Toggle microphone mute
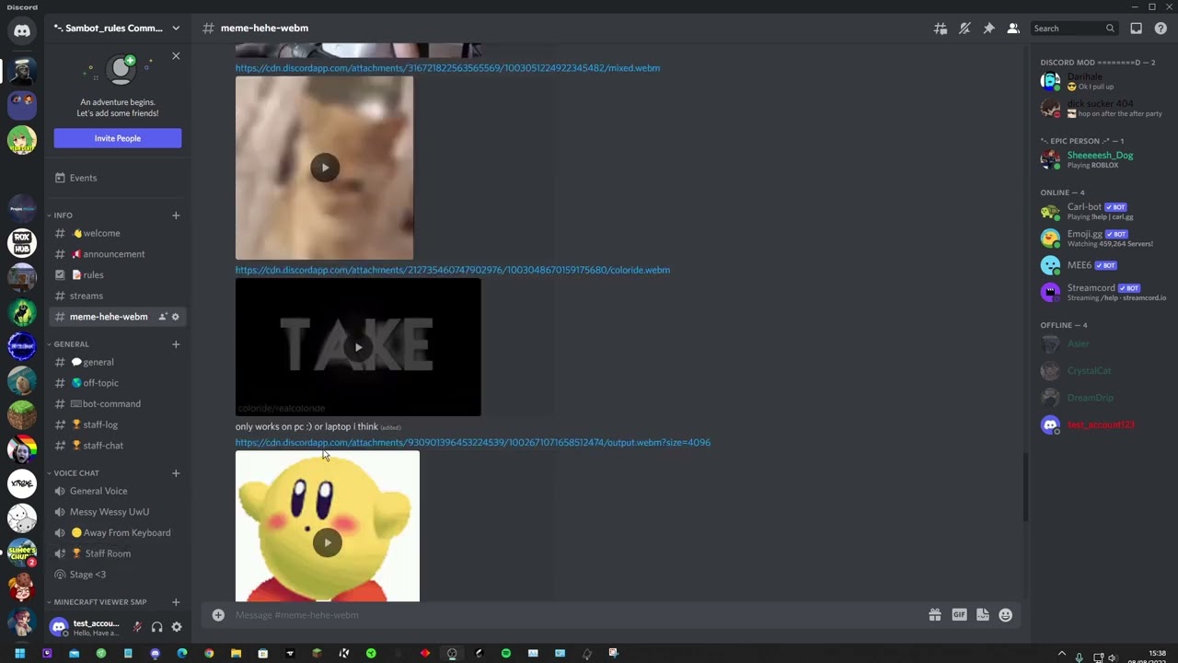Image resolution: width=1178 pixels, height=663 pixels. click(137, 627)
